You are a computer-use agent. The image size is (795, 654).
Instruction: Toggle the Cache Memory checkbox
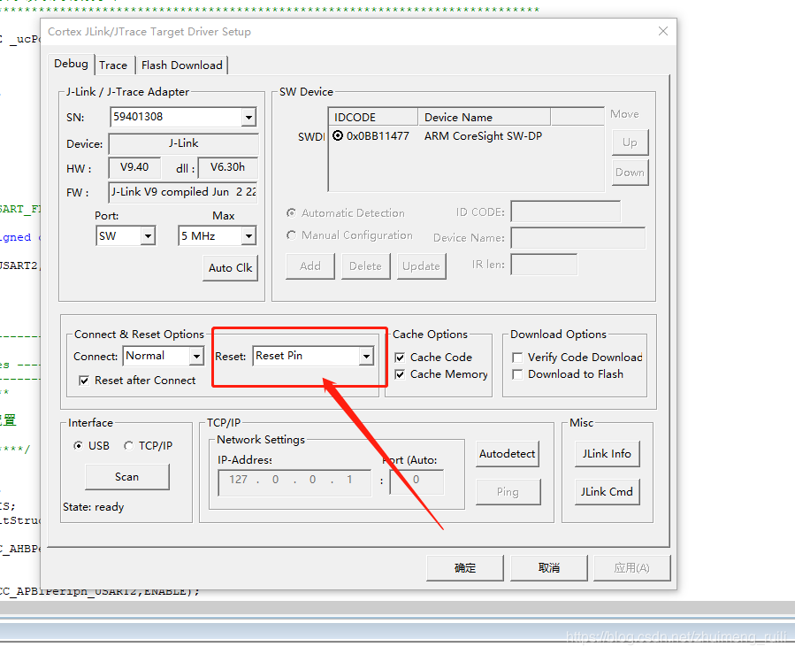coord(400,374)
